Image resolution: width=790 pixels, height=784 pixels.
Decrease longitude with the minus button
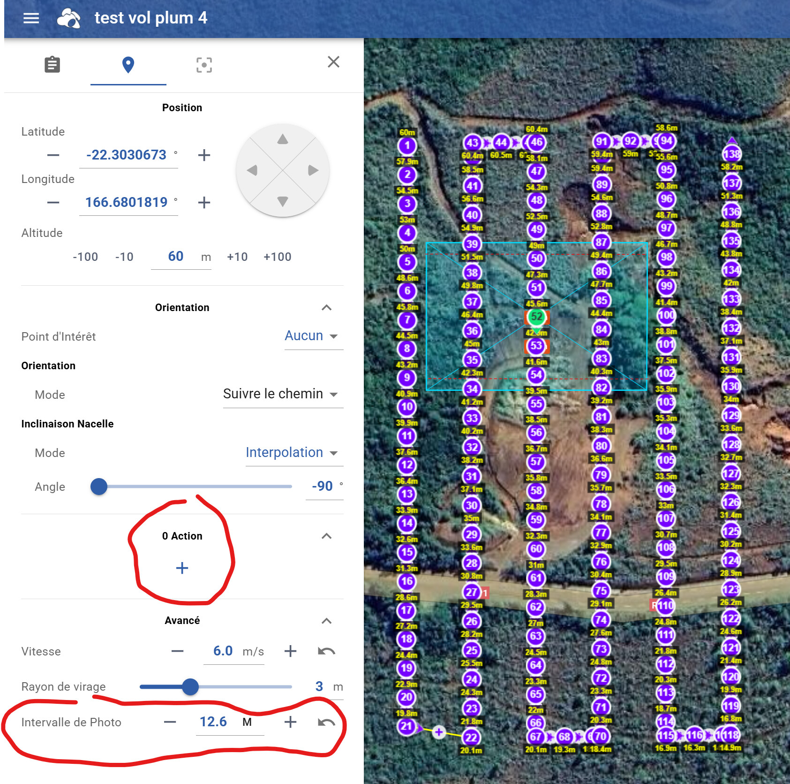pos(53,203)
